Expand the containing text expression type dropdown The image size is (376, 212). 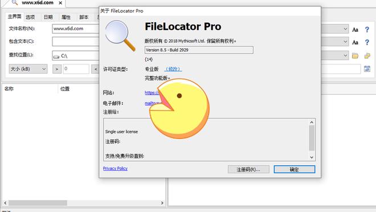(x=345, y=42)
